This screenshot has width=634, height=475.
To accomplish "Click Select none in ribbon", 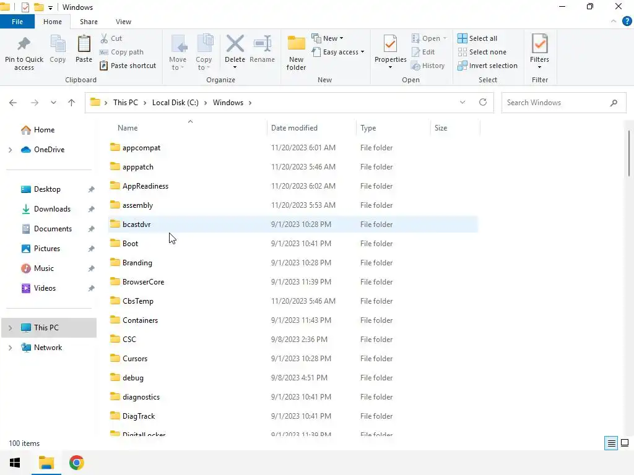I will (x=482, y=52).
